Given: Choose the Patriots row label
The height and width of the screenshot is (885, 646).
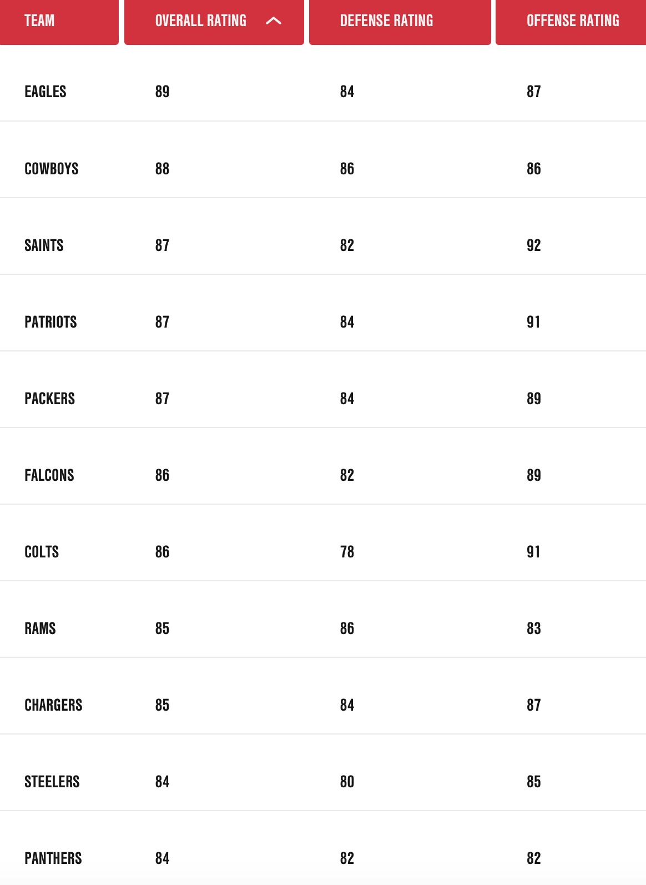Looking at the screenshot, I should click(x=51, y=322).
